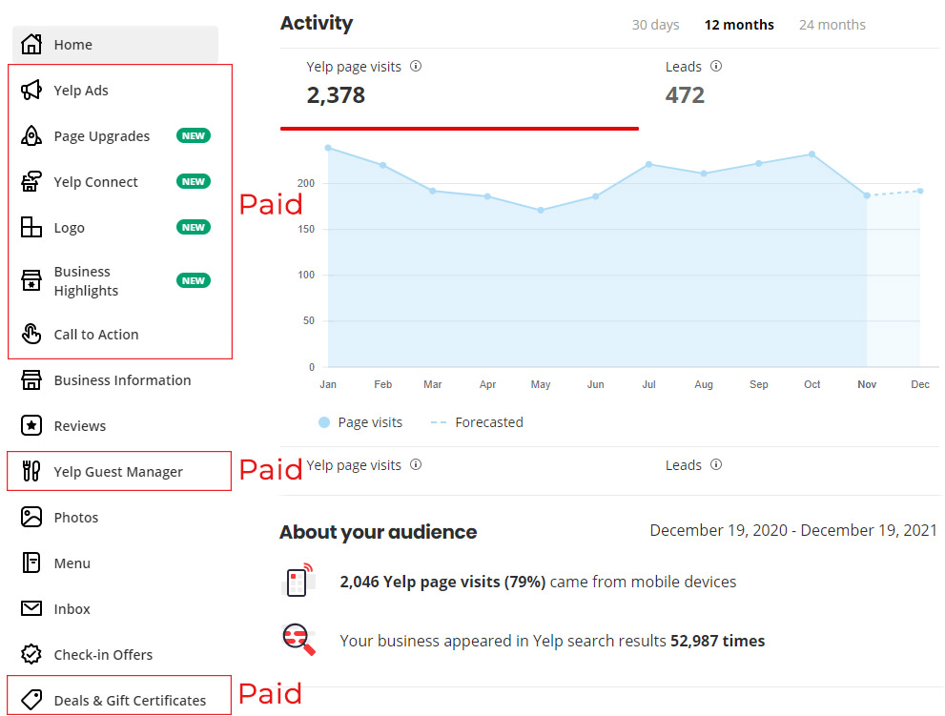Click info icon beside top Yelp page visits
The height and width of the screenshot is (716, 945).
click(416, 67)
